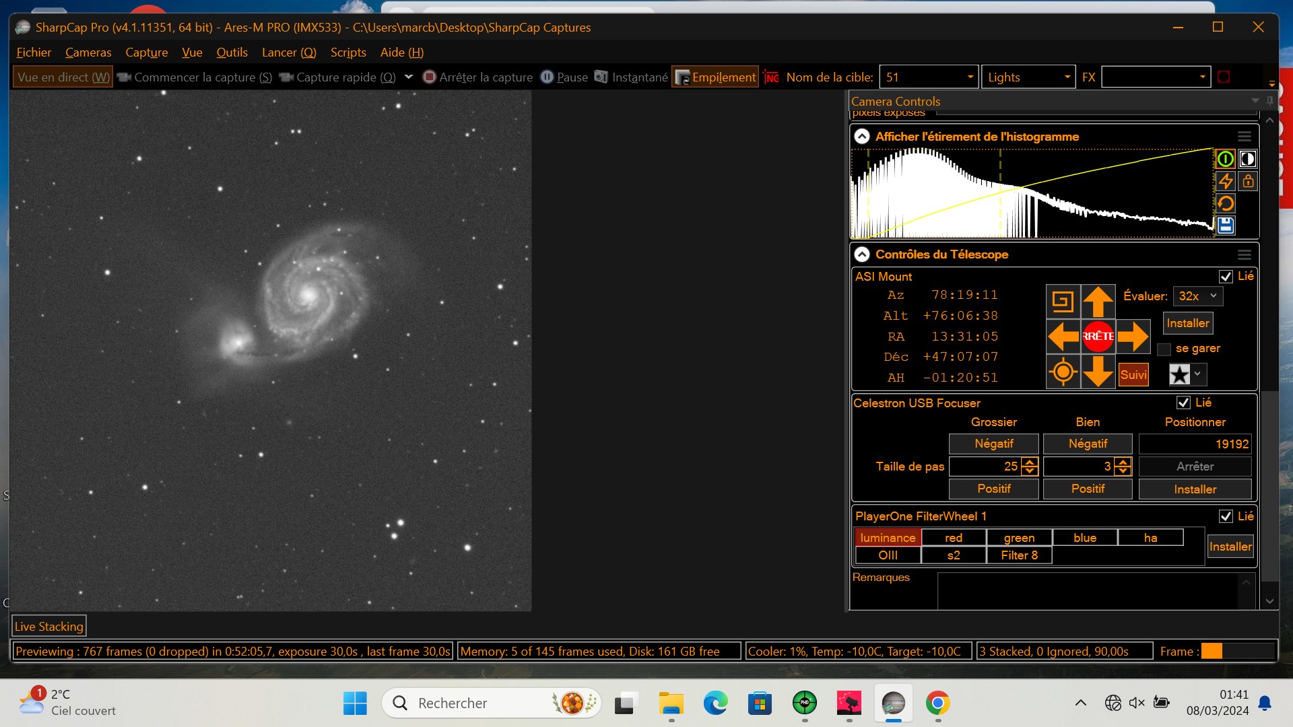This screenshot has height=727, width=1293.
Task: Lock the histogram stretch settings
Action: click(x=1247, y=181)
